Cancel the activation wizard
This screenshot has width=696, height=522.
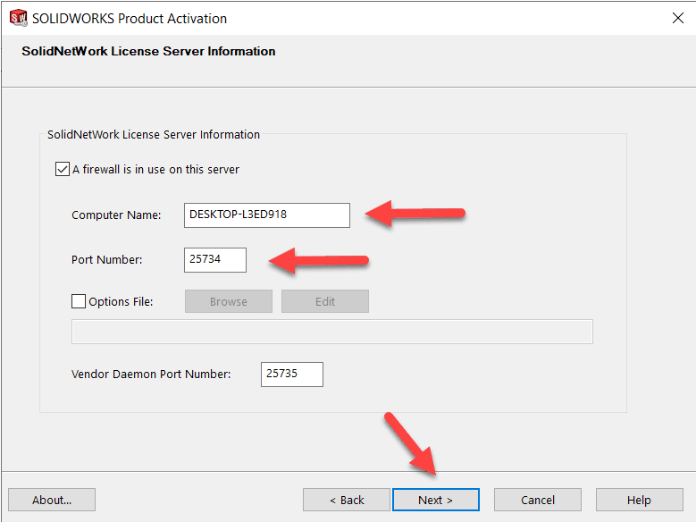(538, 500)
